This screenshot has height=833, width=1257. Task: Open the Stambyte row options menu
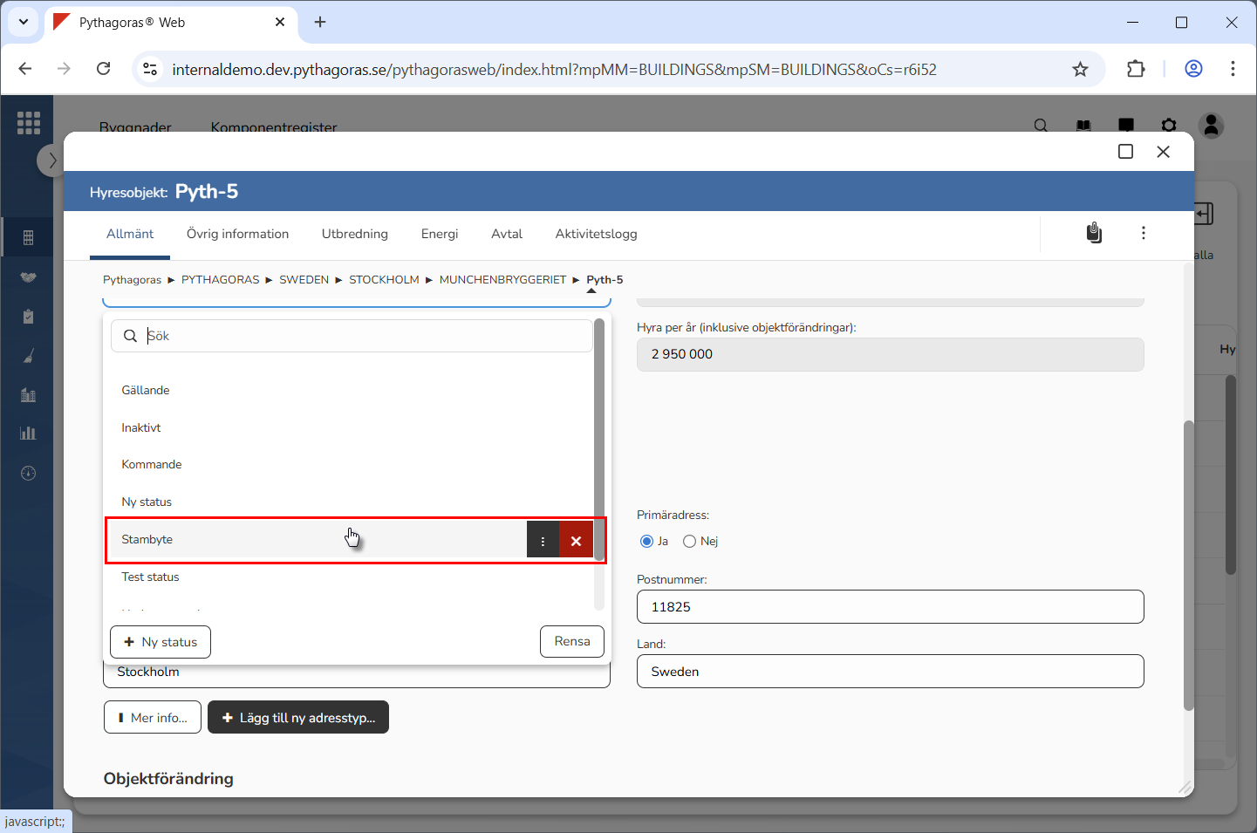(543, 541)
